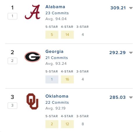The width and height of the screenshot is (138, 132).
Task: Select Alabama's 4-star count of 14
Action: 67,35
